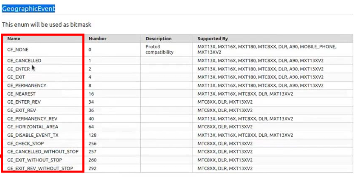Click the Description column header
This screenshot has height=177, width=357.
158,38
